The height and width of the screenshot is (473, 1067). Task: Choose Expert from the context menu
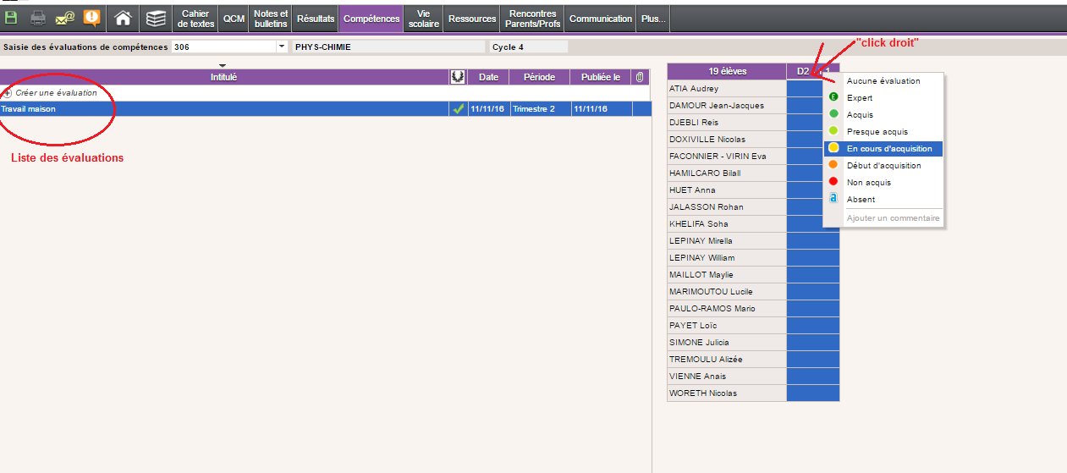pos(860,98)
